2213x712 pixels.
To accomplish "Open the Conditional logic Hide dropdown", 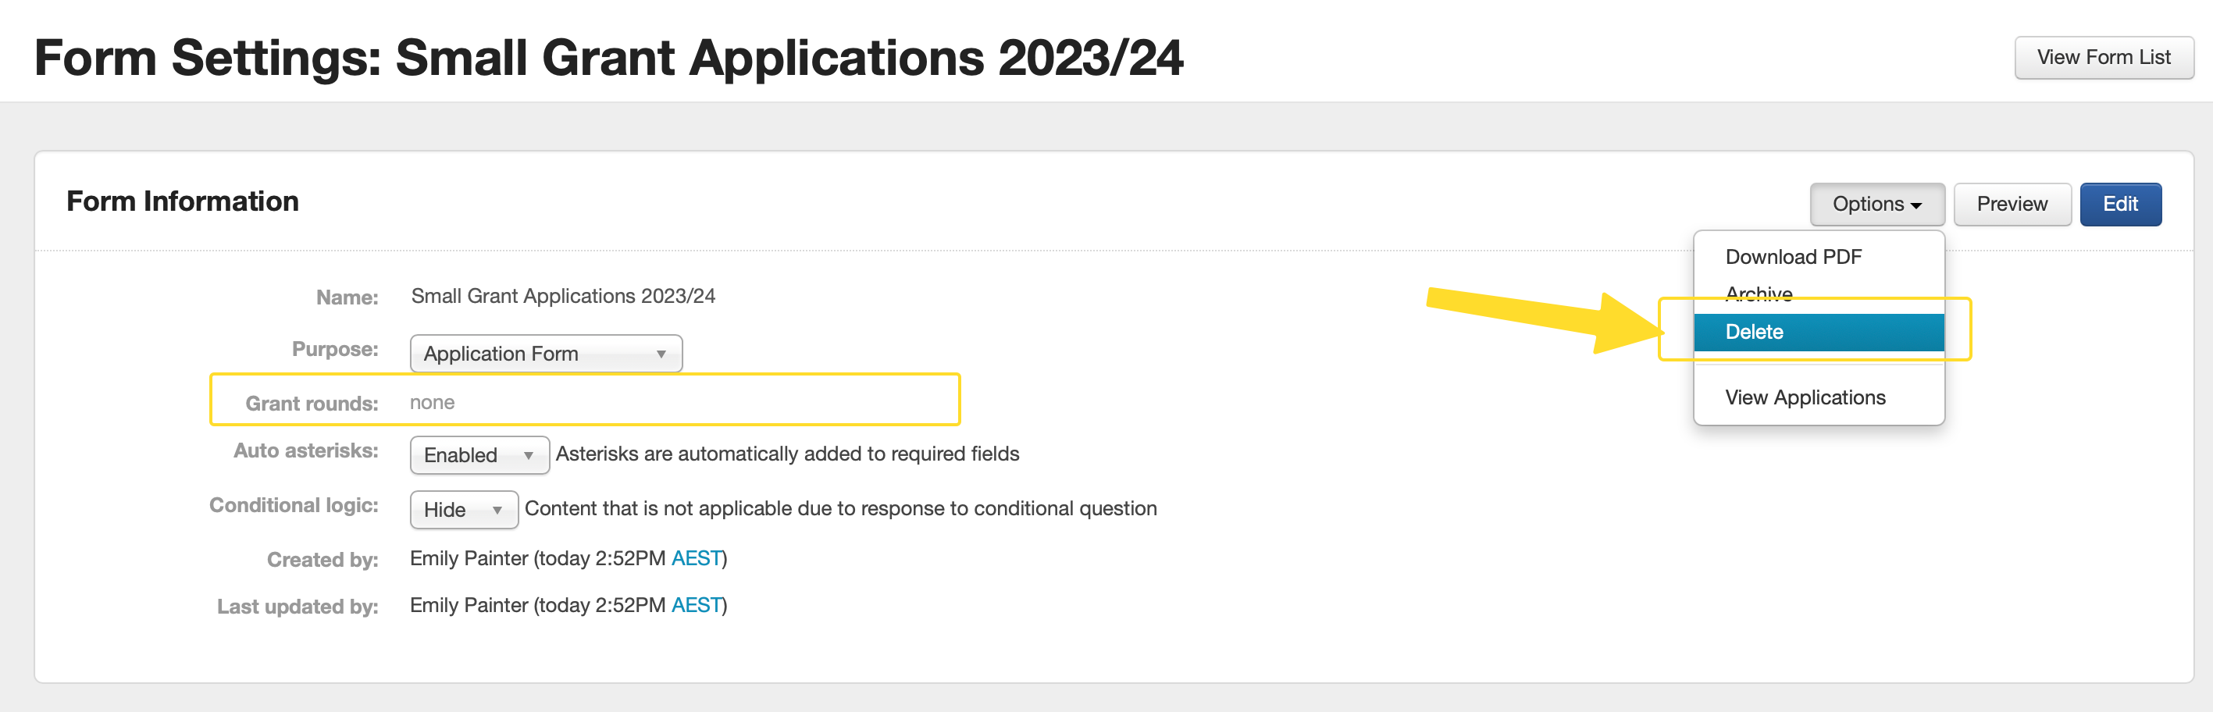I will [463, 510].
